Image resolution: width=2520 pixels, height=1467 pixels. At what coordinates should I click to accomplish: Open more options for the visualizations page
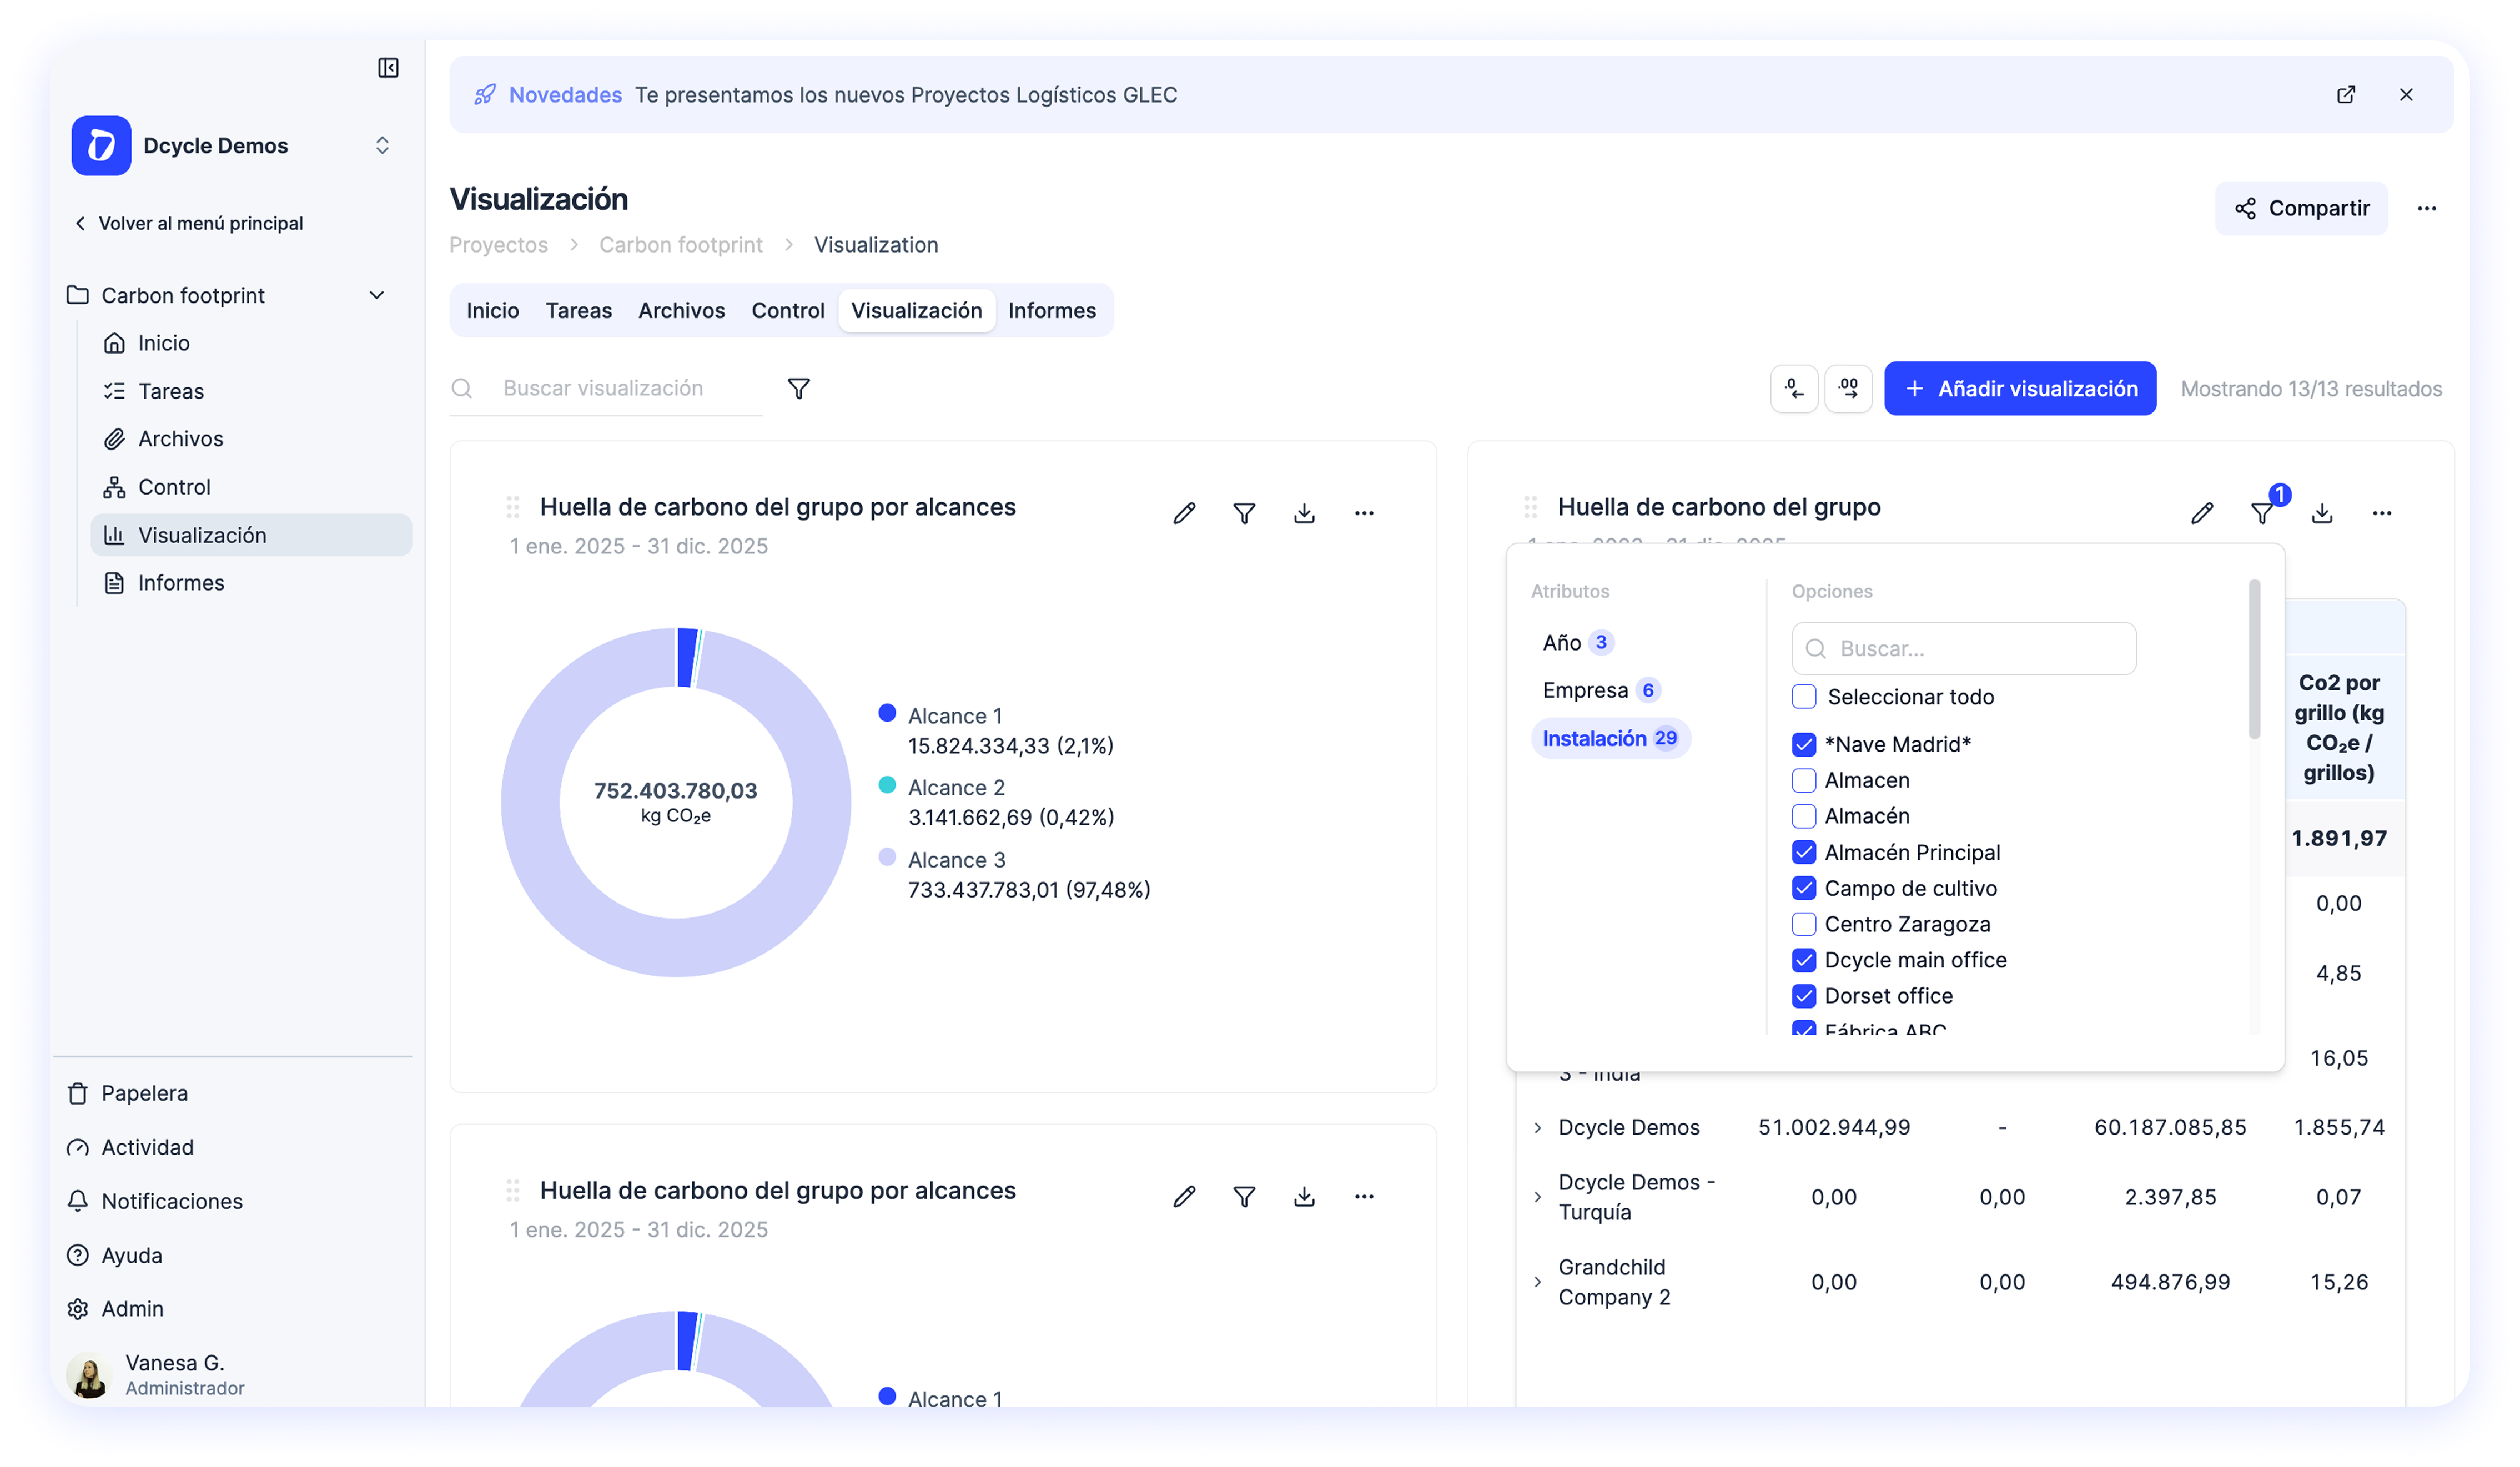pos(2428,208)
